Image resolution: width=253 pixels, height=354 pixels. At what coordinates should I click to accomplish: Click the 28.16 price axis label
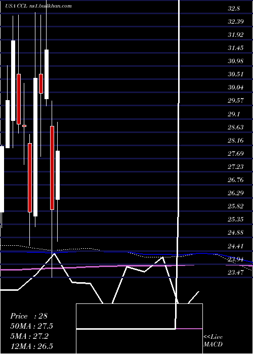[236, 141]
